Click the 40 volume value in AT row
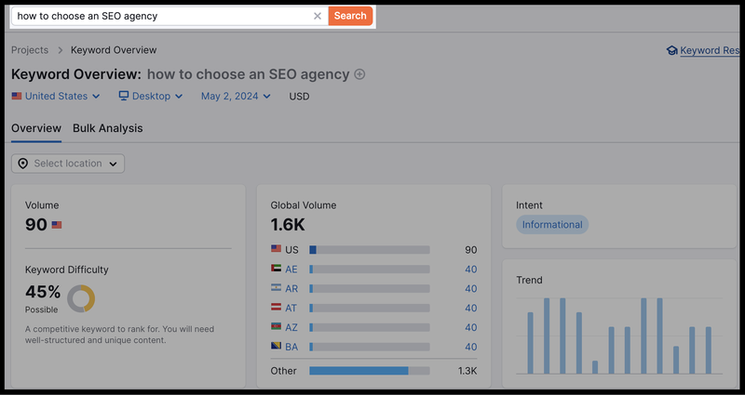This screenshot has width=745, height=395. (471, 309)
